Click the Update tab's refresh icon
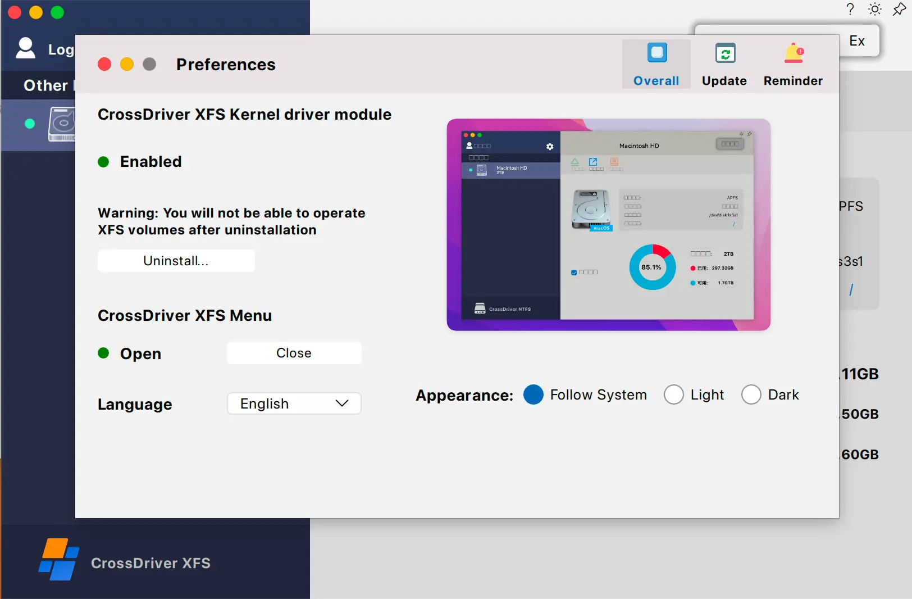 click(x=725, y=53)
